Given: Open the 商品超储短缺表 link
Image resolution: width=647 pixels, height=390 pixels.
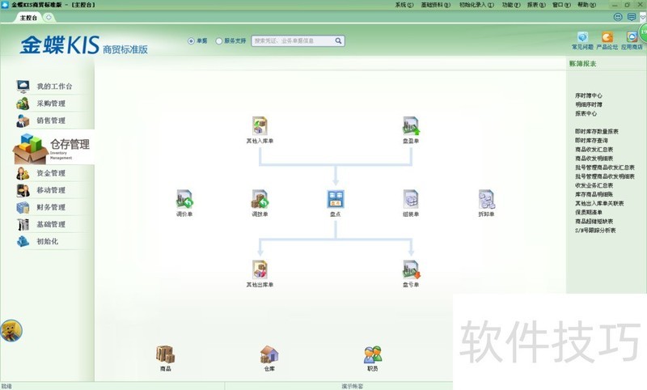Looking at the screenshot, I should [594, 221].
